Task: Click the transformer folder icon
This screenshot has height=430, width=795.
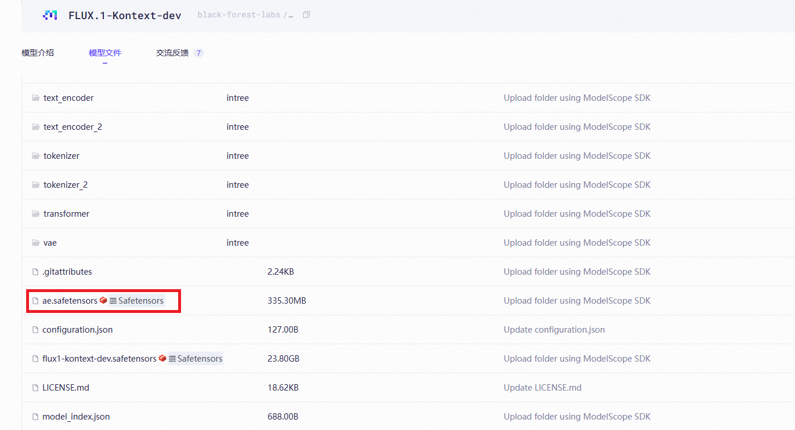Action: point(36,214)
